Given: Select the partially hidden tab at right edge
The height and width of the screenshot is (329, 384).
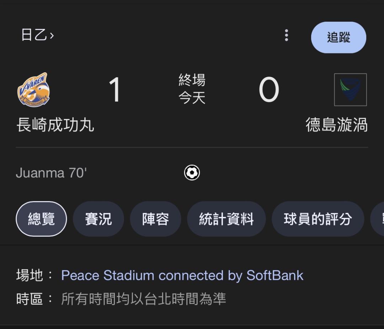Looking at the screenshot, I should pos(377,219).
